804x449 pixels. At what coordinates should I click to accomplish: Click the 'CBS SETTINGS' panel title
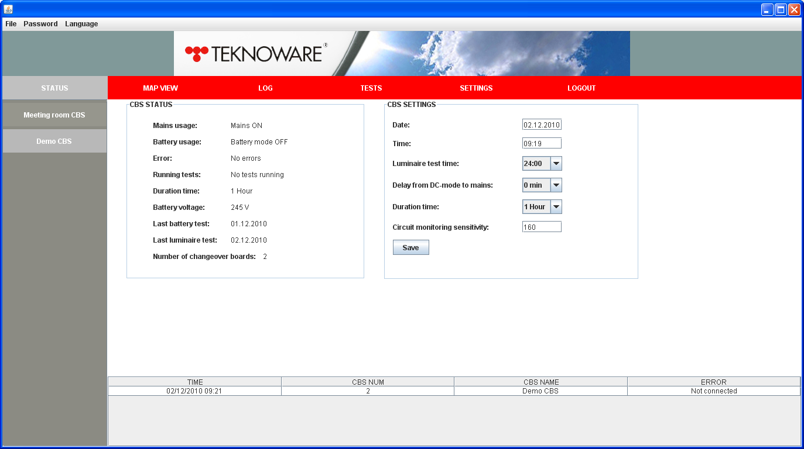tap(412, 105)
